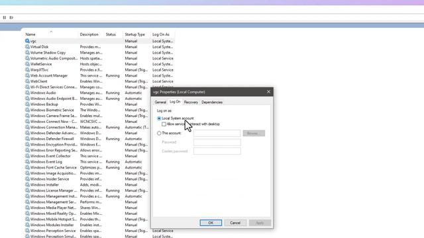Image resolution: width=424 pixels, height=238 pixels.
Task: Select Windows Perception Simulation service row
Action: pyautogui.click(x=99, y=236)
